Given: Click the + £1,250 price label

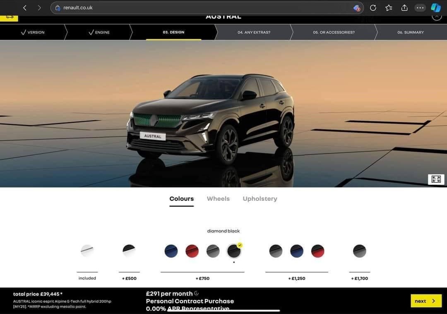Looking at the screenshot, I should [296, 278].
